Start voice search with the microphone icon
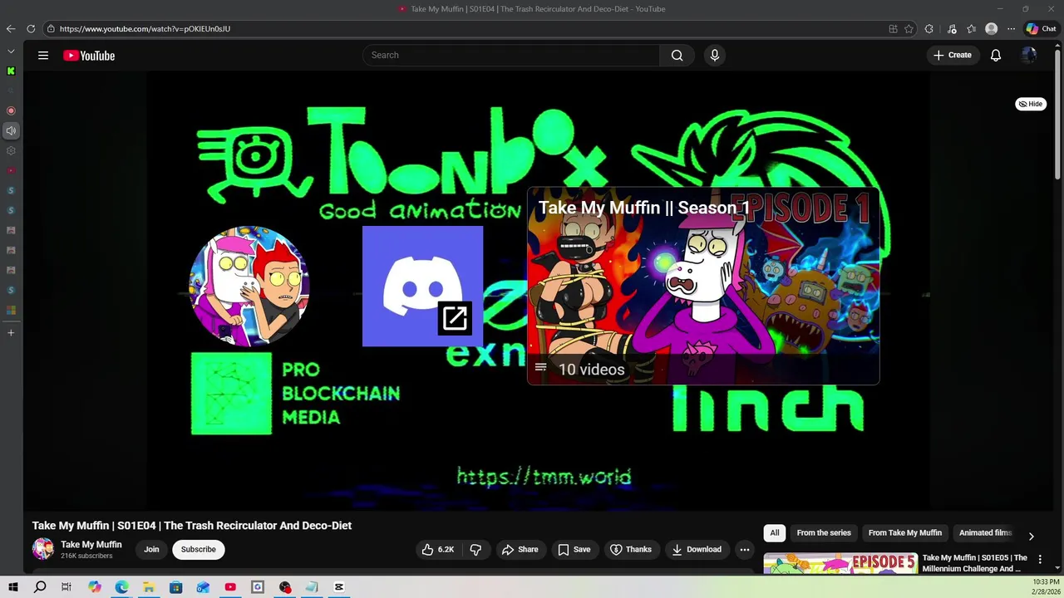 point(714,56)
